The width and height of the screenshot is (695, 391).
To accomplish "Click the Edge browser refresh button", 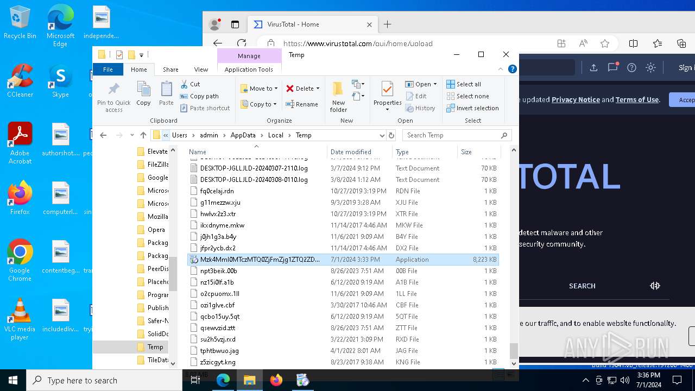I will [242, 43].
